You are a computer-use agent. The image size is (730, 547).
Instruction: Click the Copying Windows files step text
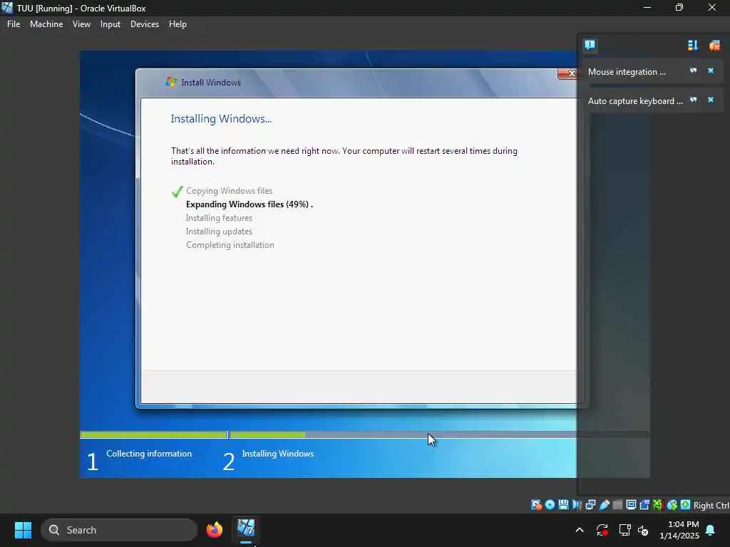pyautogui.click(x=229, y=191)
